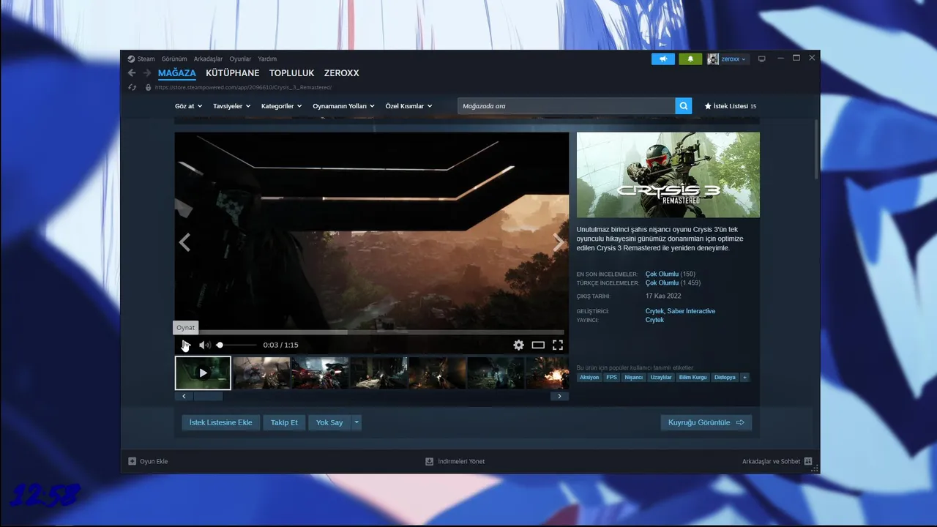Open the Steam menu

[146, 59]
